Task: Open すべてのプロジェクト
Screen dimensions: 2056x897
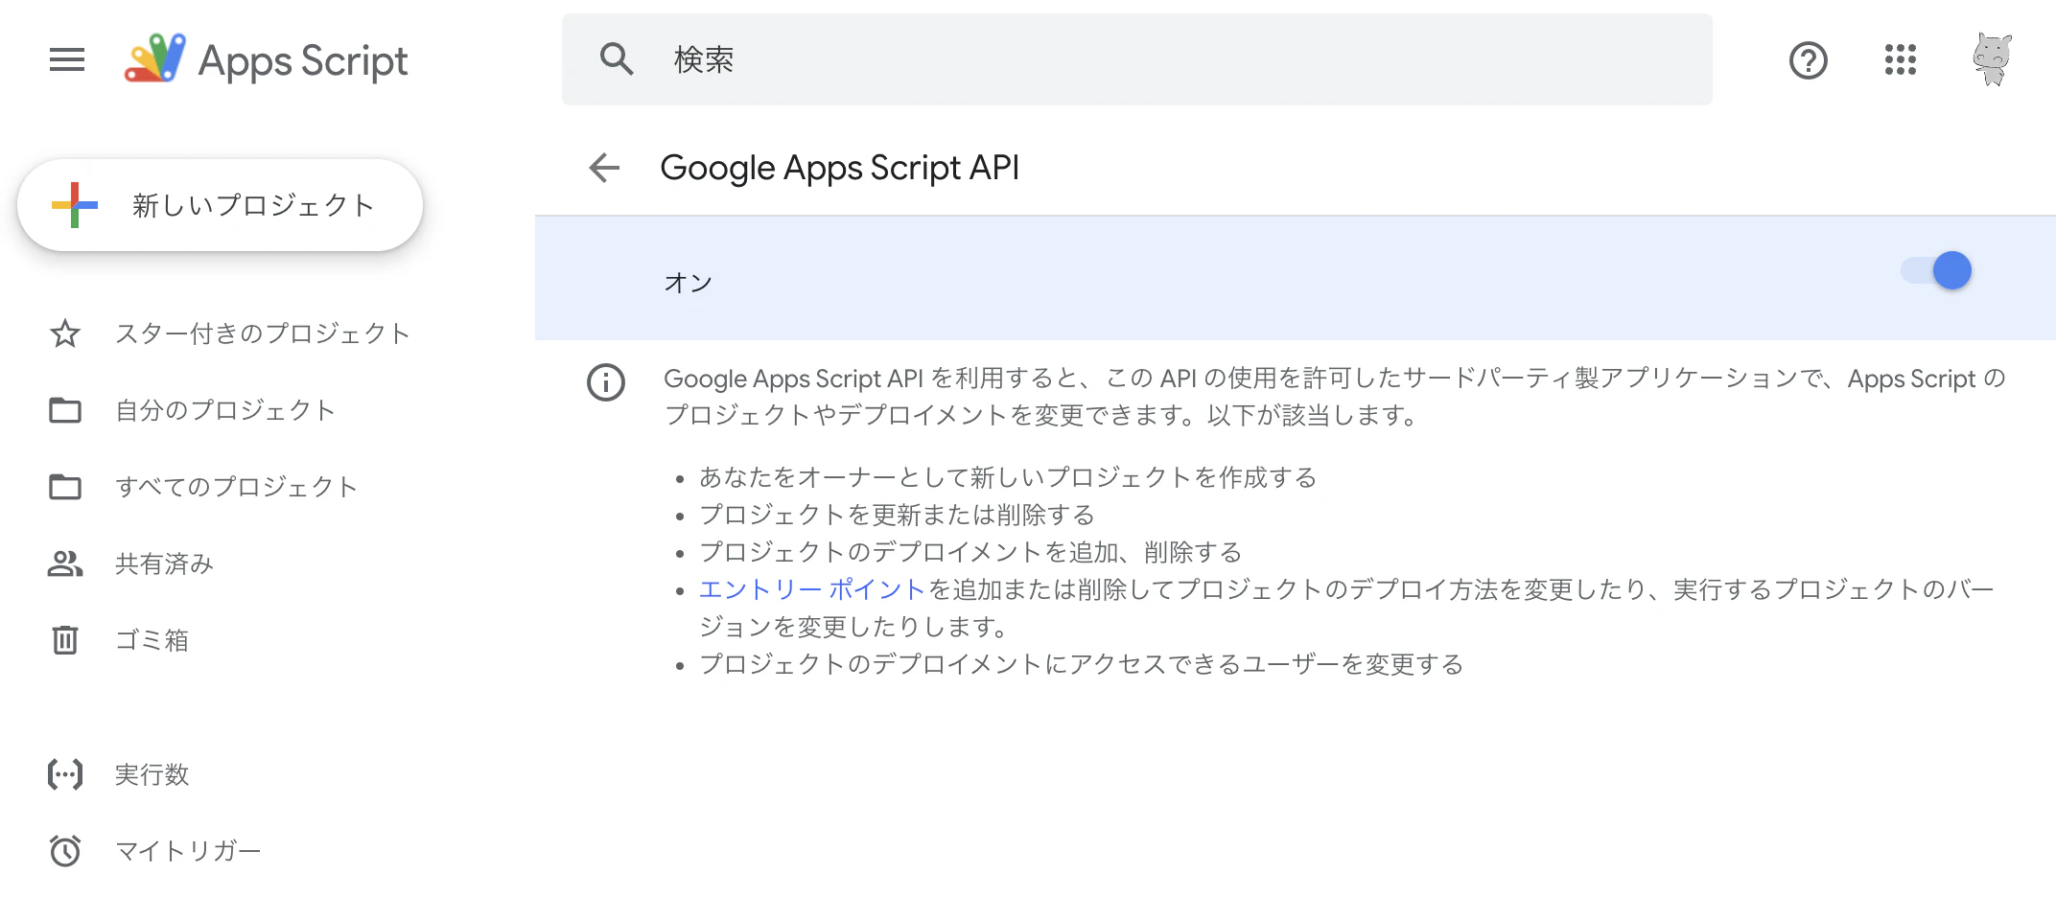Action: 236,487
